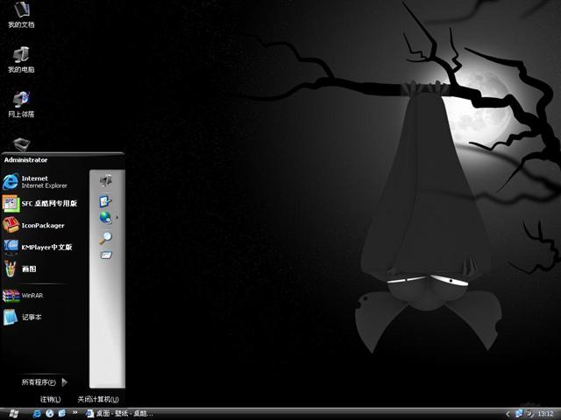Open the Run icon in Start menu right pane

coord(106,255)
